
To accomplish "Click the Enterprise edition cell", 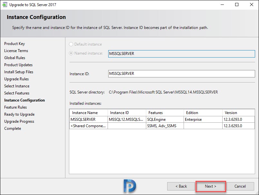I will point(203,120).
